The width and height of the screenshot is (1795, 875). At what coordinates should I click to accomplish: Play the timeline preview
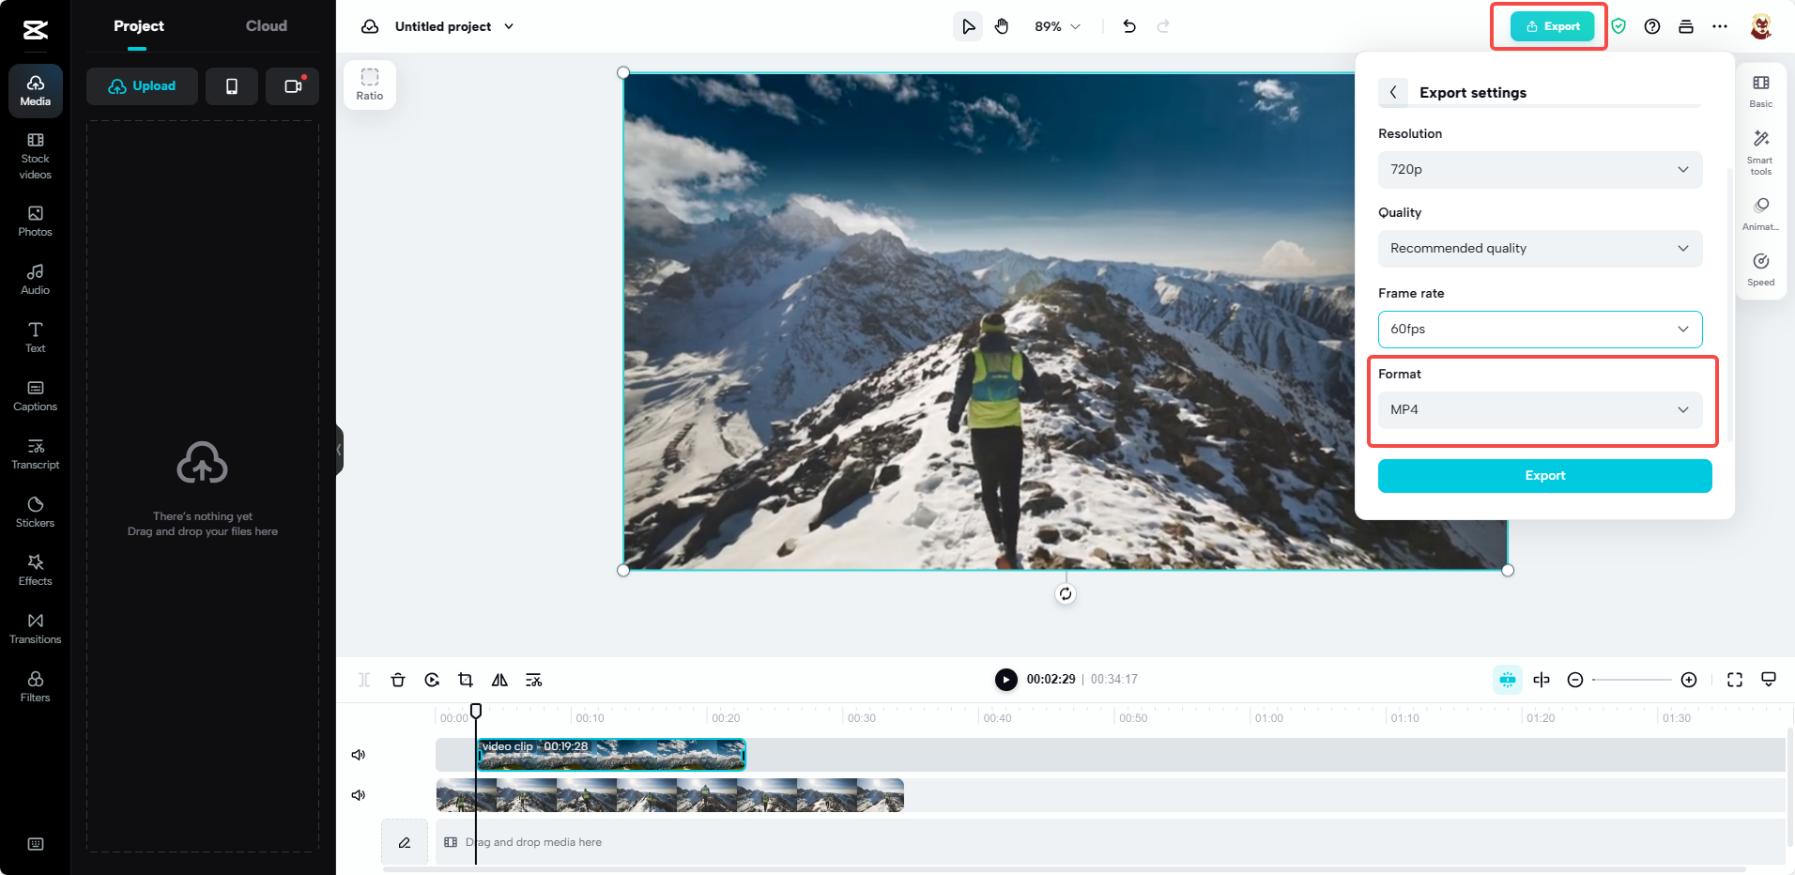tap(1006, 680)
